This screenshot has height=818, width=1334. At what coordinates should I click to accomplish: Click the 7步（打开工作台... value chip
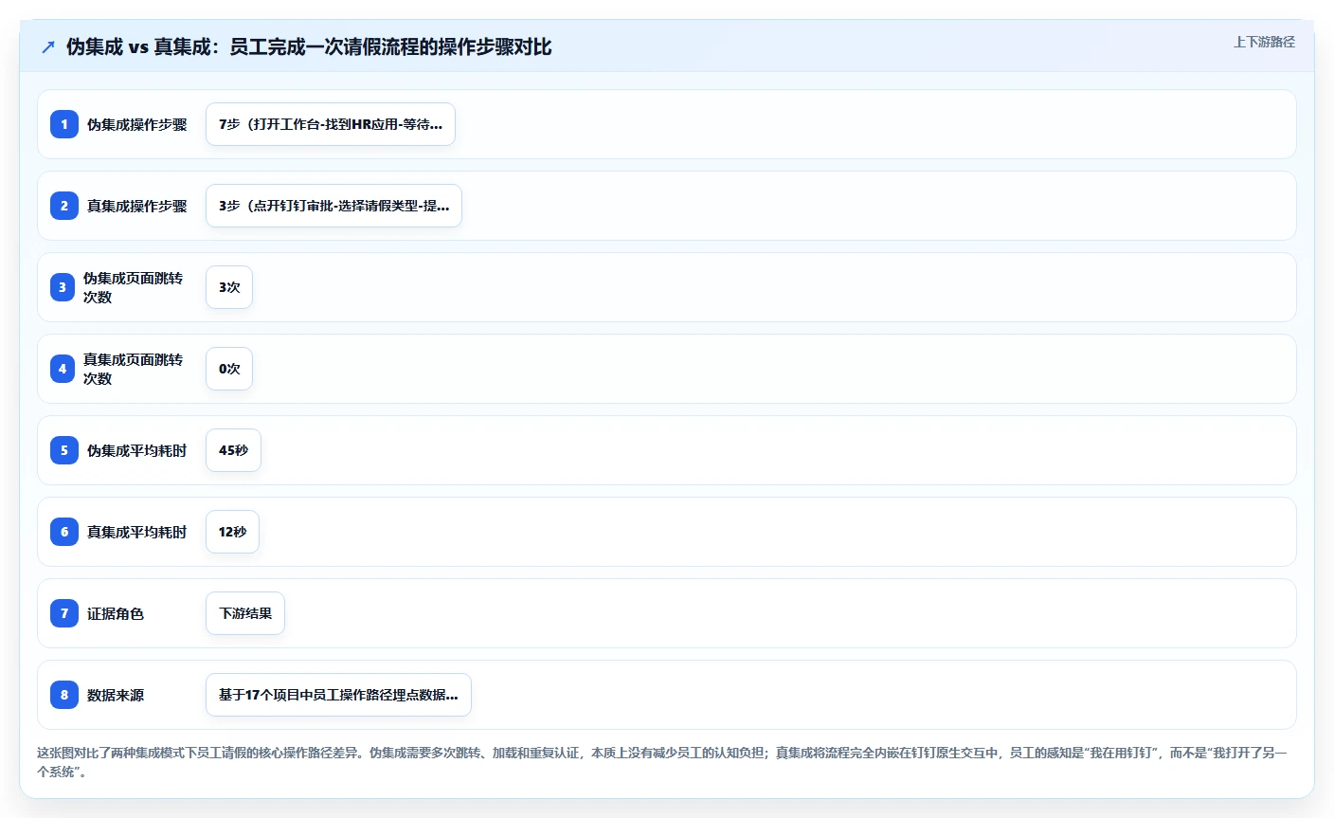point(331,124)
